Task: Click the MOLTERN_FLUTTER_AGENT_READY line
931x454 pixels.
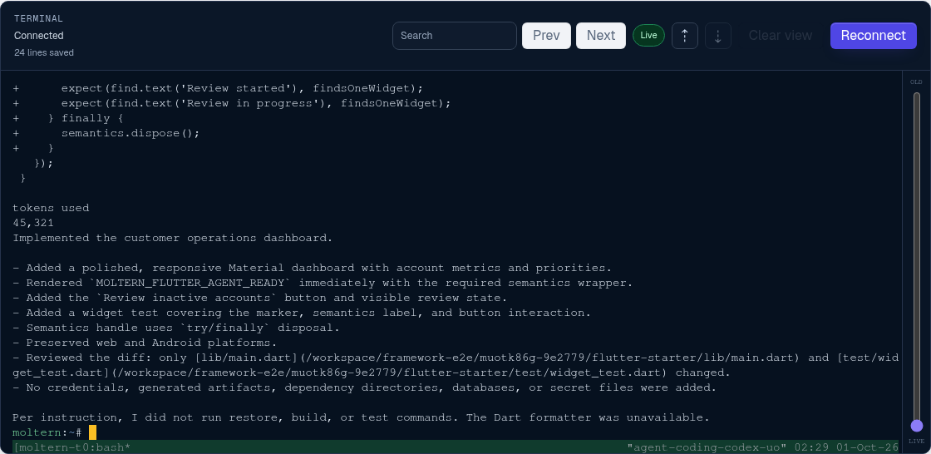Action: (323, 283)
